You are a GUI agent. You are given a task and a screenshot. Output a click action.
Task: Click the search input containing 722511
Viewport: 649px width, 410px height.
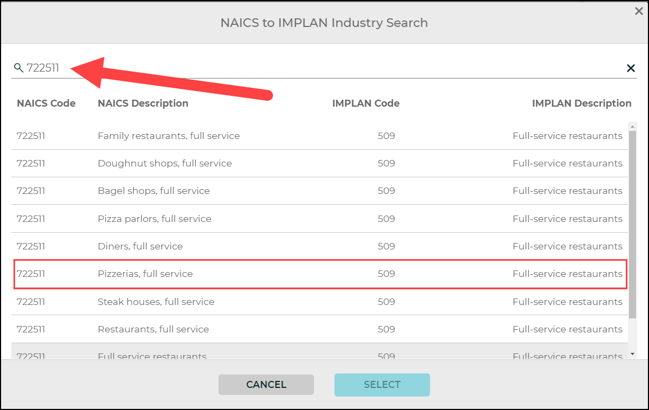pos(324,68)
